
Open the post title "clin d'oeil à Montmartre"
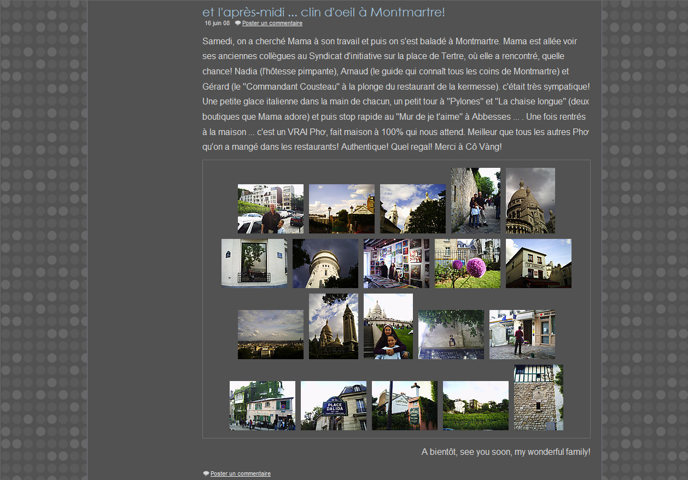323,12
